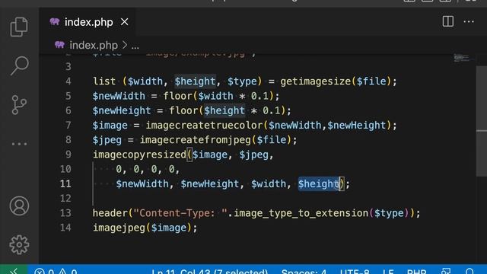
Task: Change file encoding via UTF-8 status
Action: [355, 271]
